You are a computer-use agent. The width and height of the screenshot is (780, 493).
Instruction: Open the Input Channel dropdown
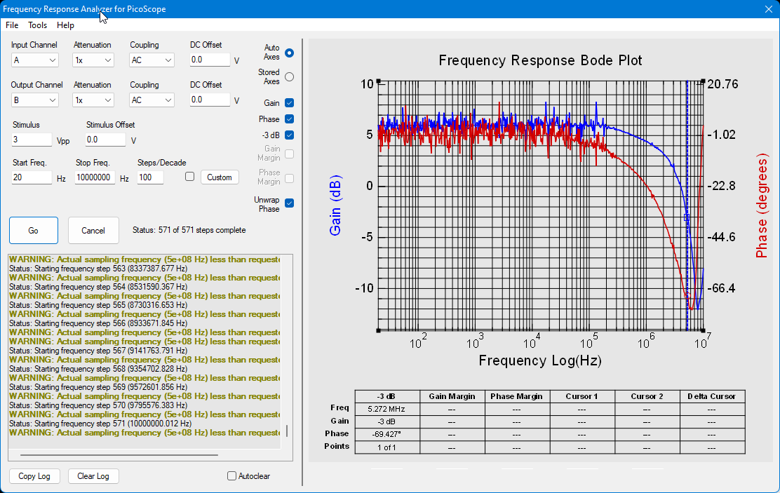(x=35, y=60)
